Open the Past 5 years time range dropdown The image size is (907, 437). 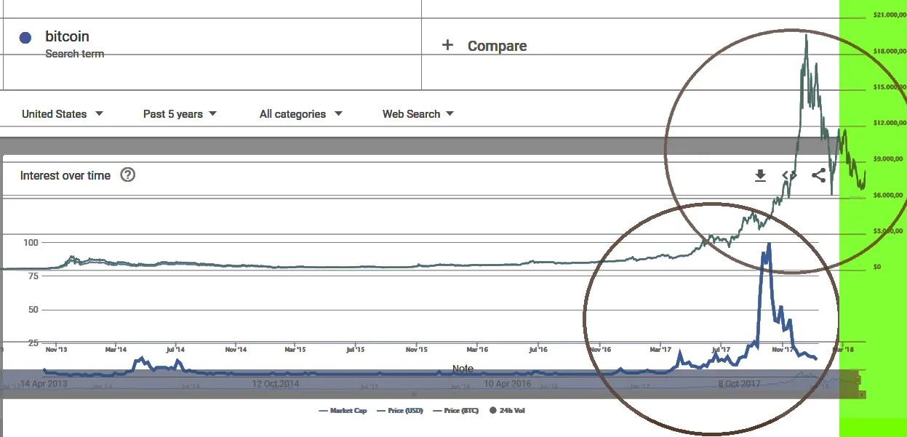(x=180, y=114)
